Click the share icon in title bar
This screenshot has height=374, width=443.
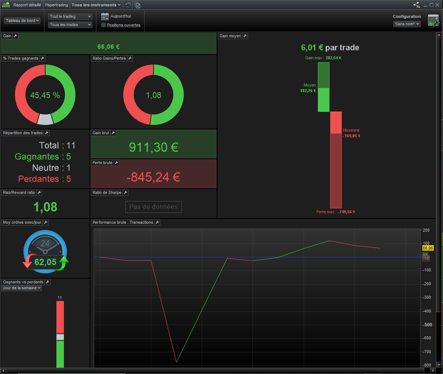tap(416, 5)
